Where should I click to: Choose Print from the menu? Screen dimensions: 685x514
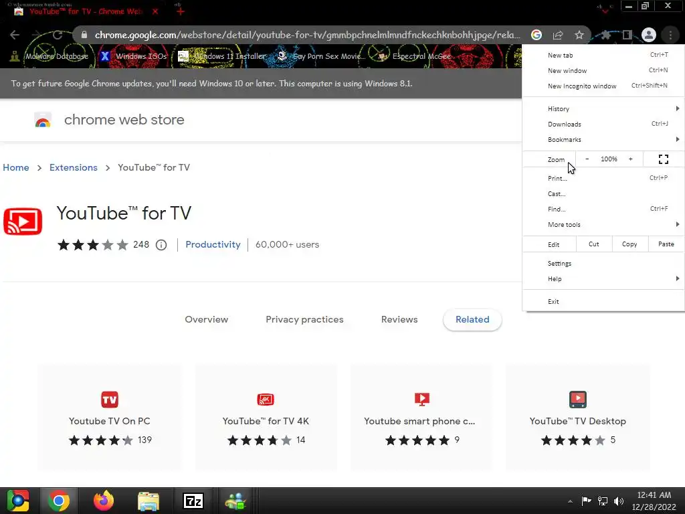(603, 178)
